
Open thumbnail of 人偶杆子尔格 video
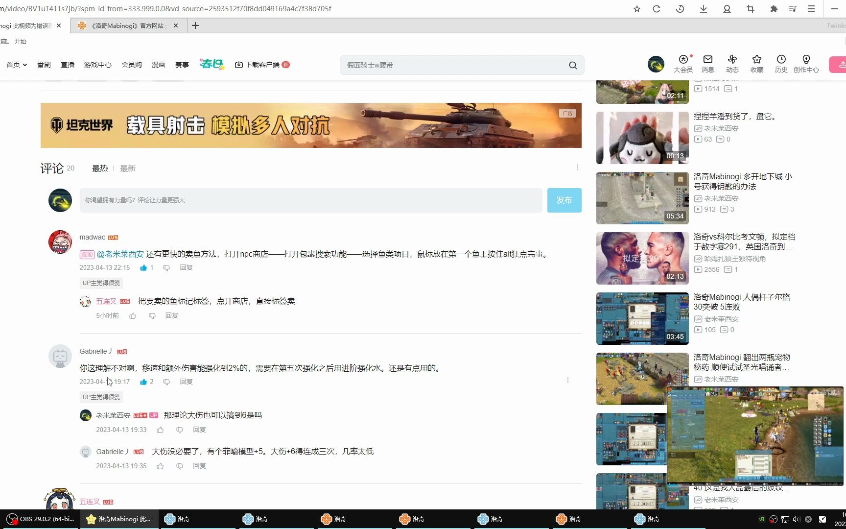642,318
